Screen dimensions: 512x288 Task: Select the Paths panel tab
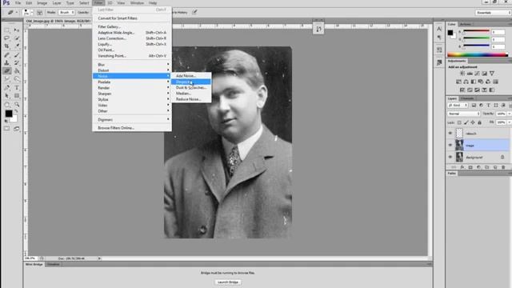pos(452,174)
